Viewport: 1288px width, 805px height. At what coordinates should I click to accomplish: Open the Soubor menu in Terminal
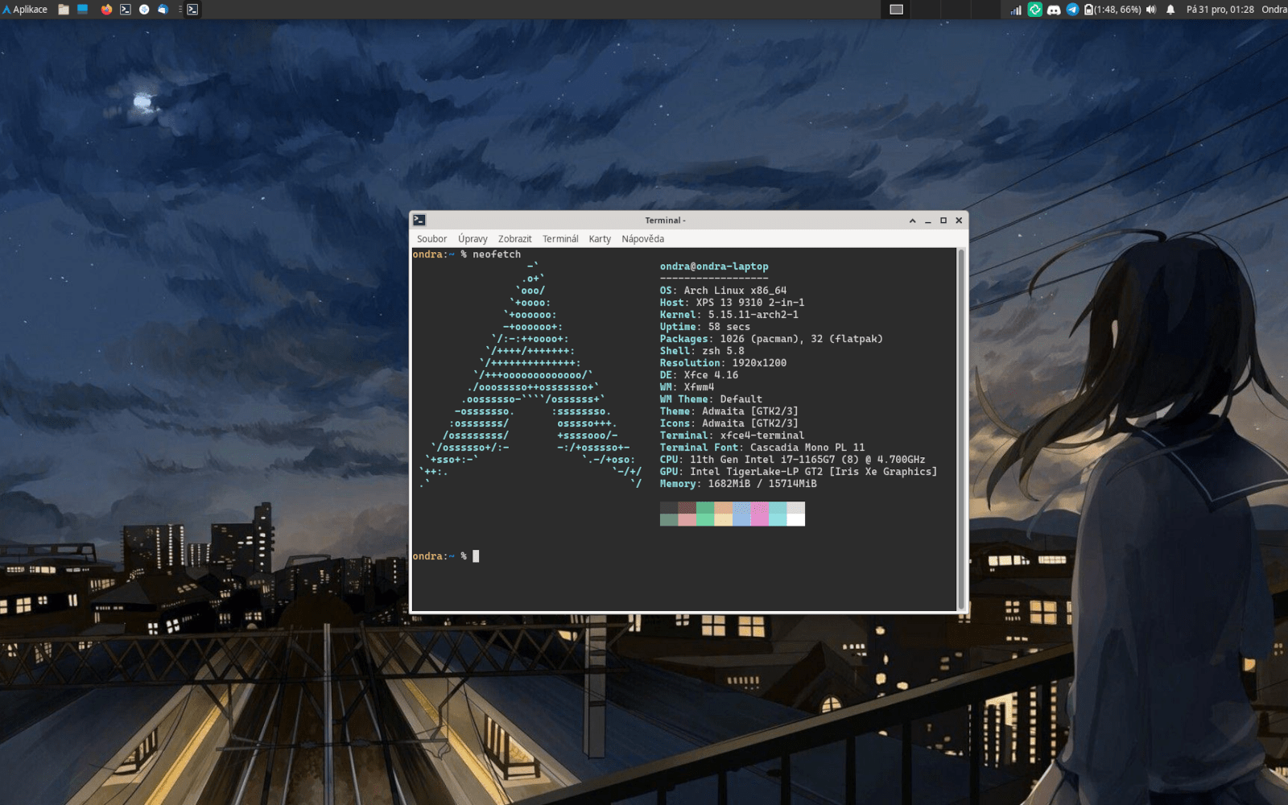coord(431,239)
